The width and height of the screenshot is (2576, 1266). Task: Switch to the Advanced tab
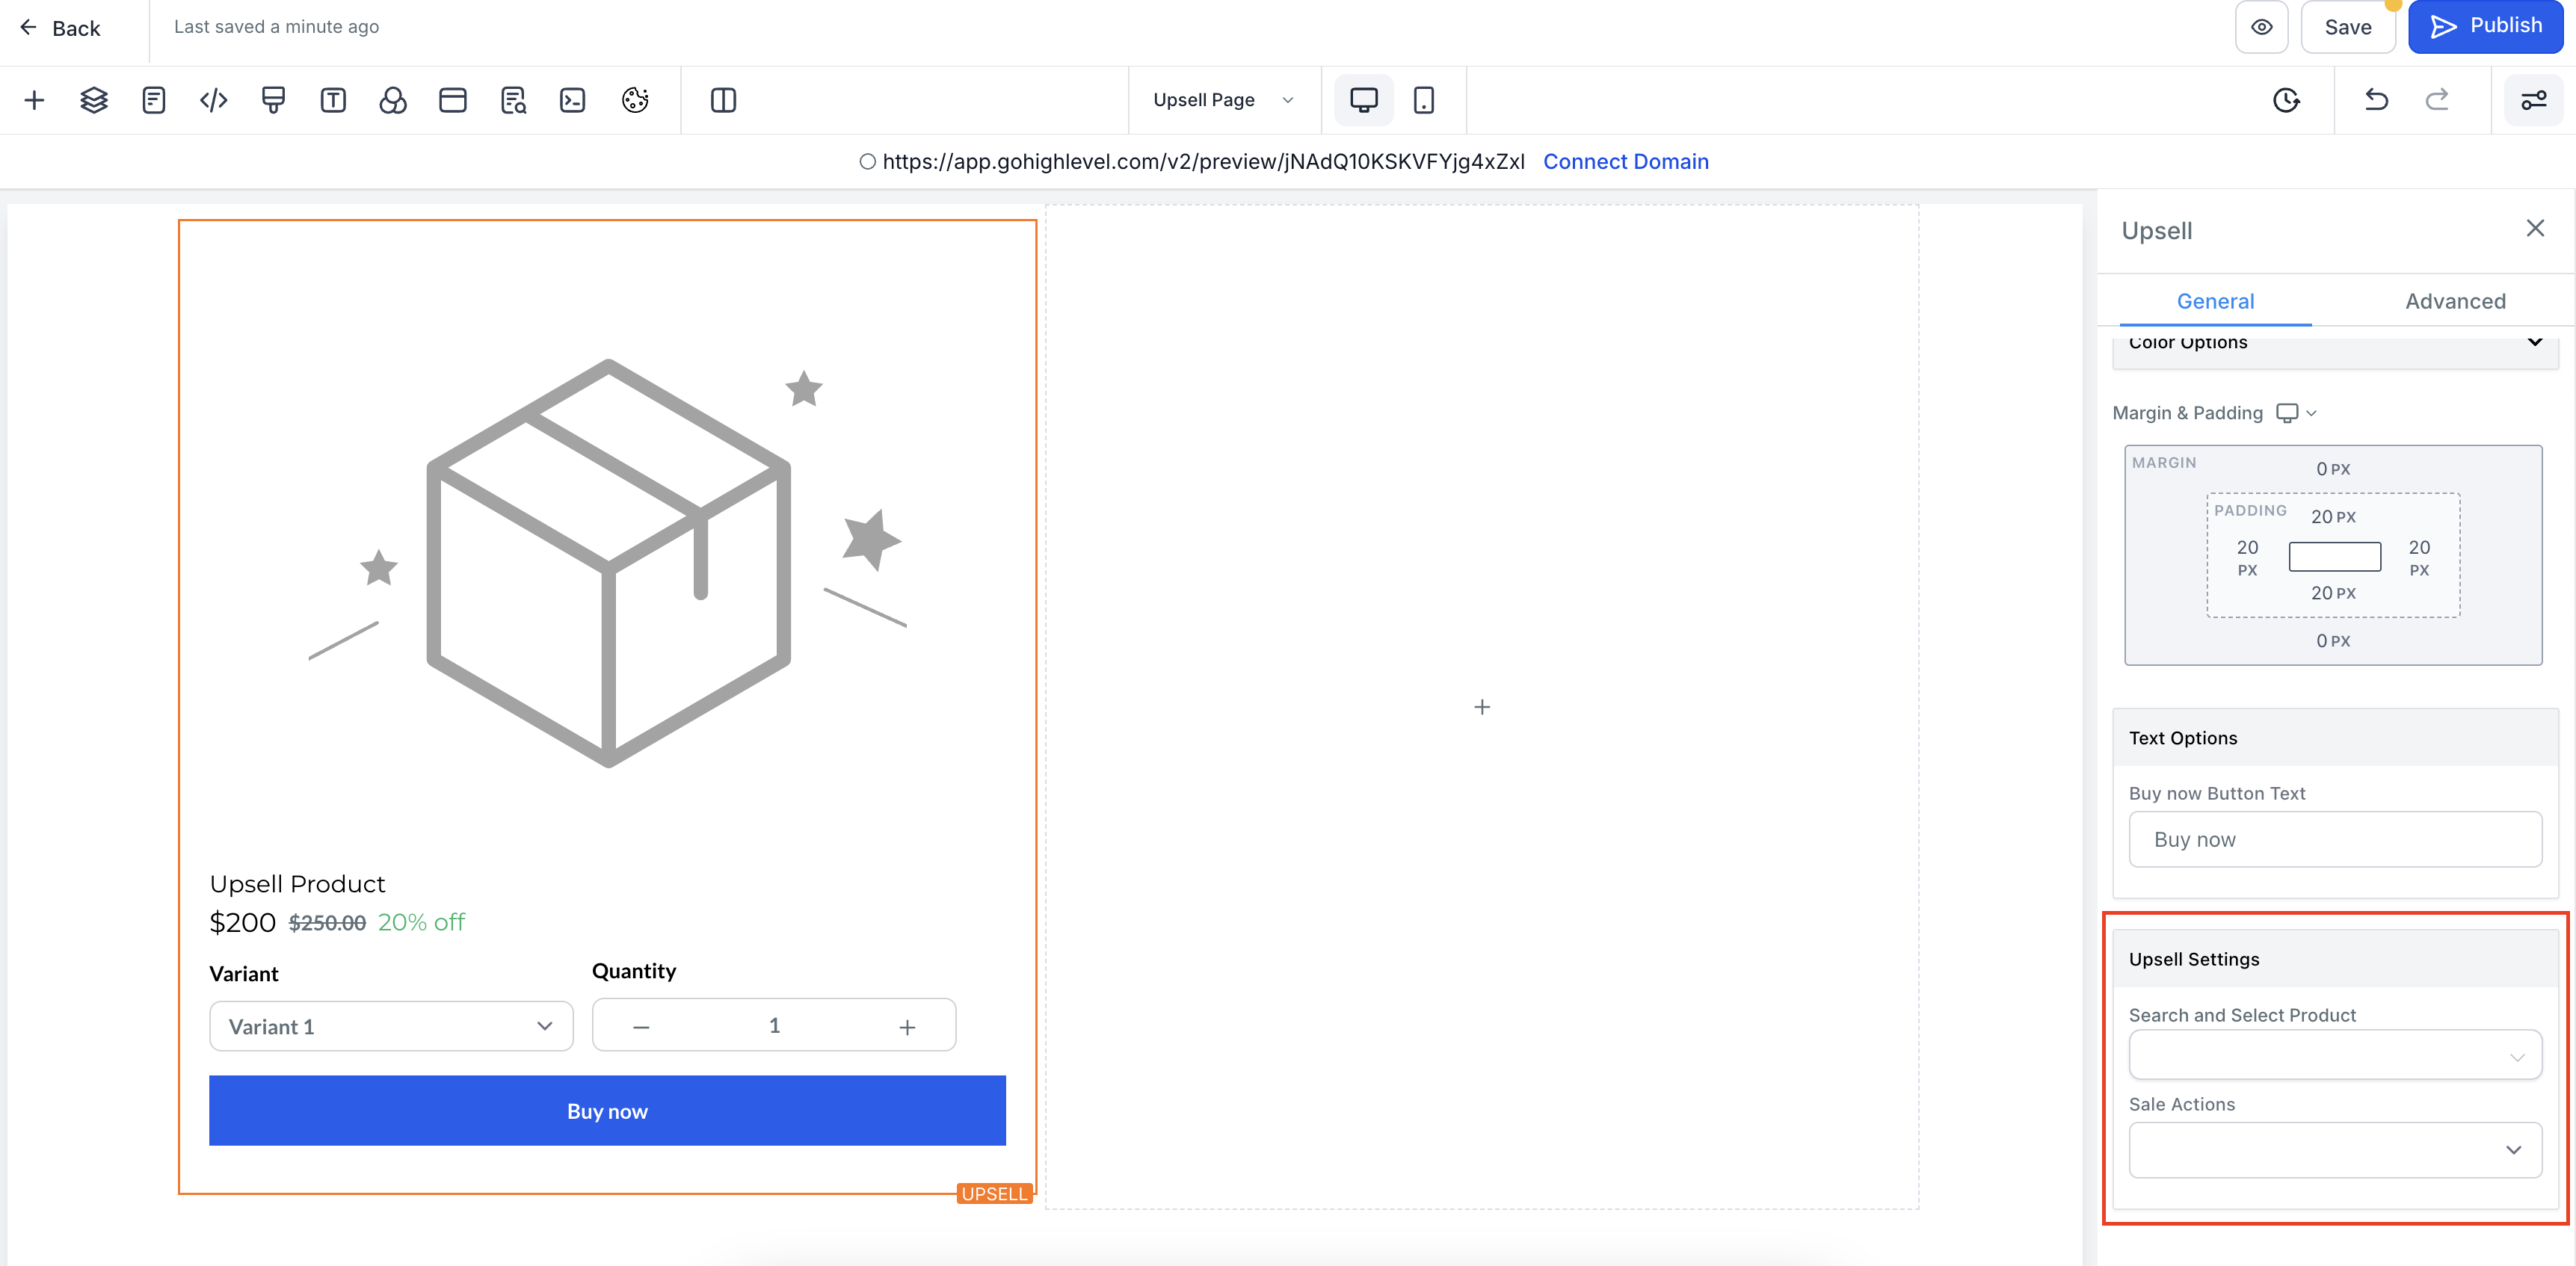click(x=2454, y=301)
